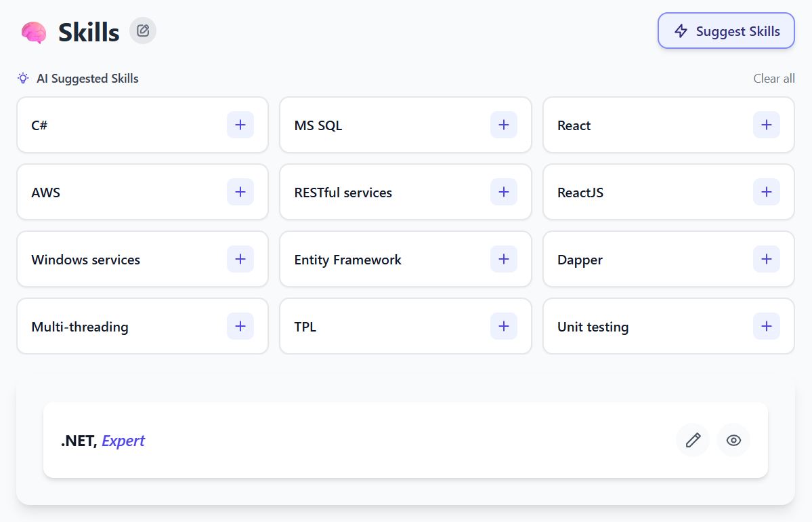This screenshot has height=522, width=812.
Task: Add the RESTful services suggested skill
Action: click(x=503, y=192)
